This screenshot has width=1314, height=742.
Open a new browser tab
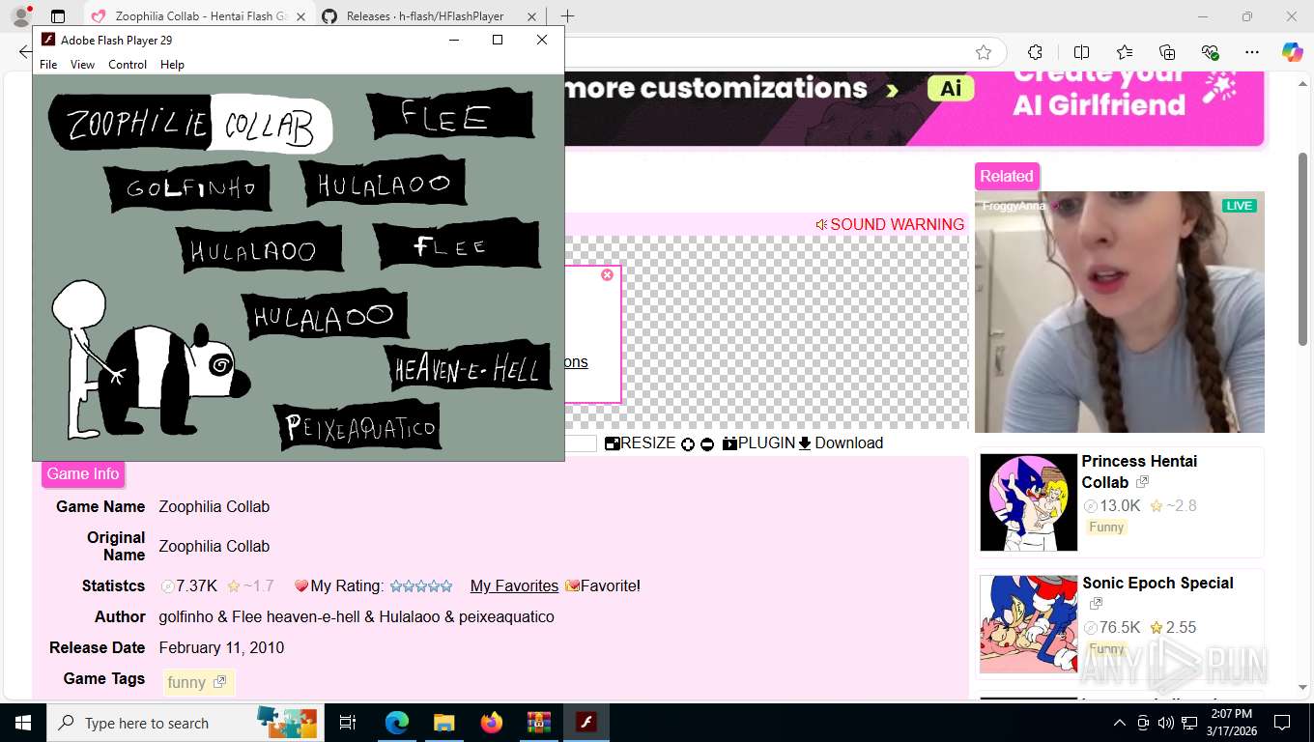tap(567, 16)
